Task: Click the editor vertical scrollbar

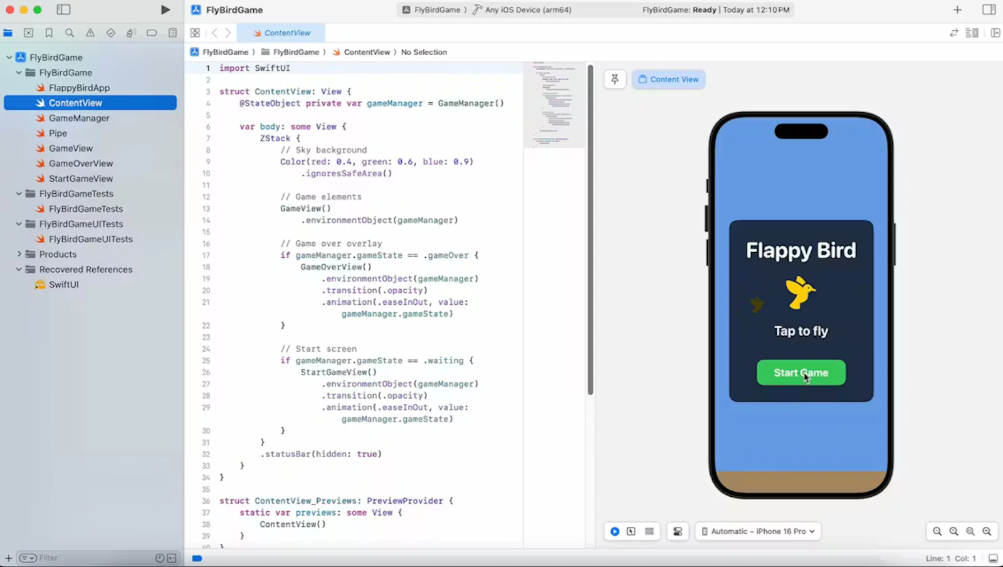Action: (591, 229)
